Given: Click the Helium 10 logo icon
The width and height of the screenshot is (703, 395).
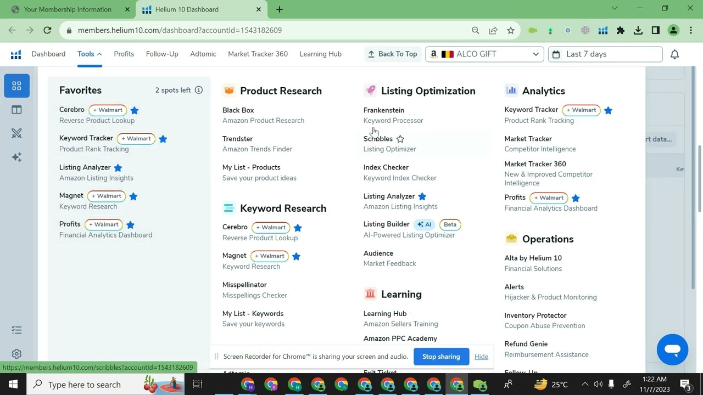Looking at the screenshot, I should pos(16,54).
